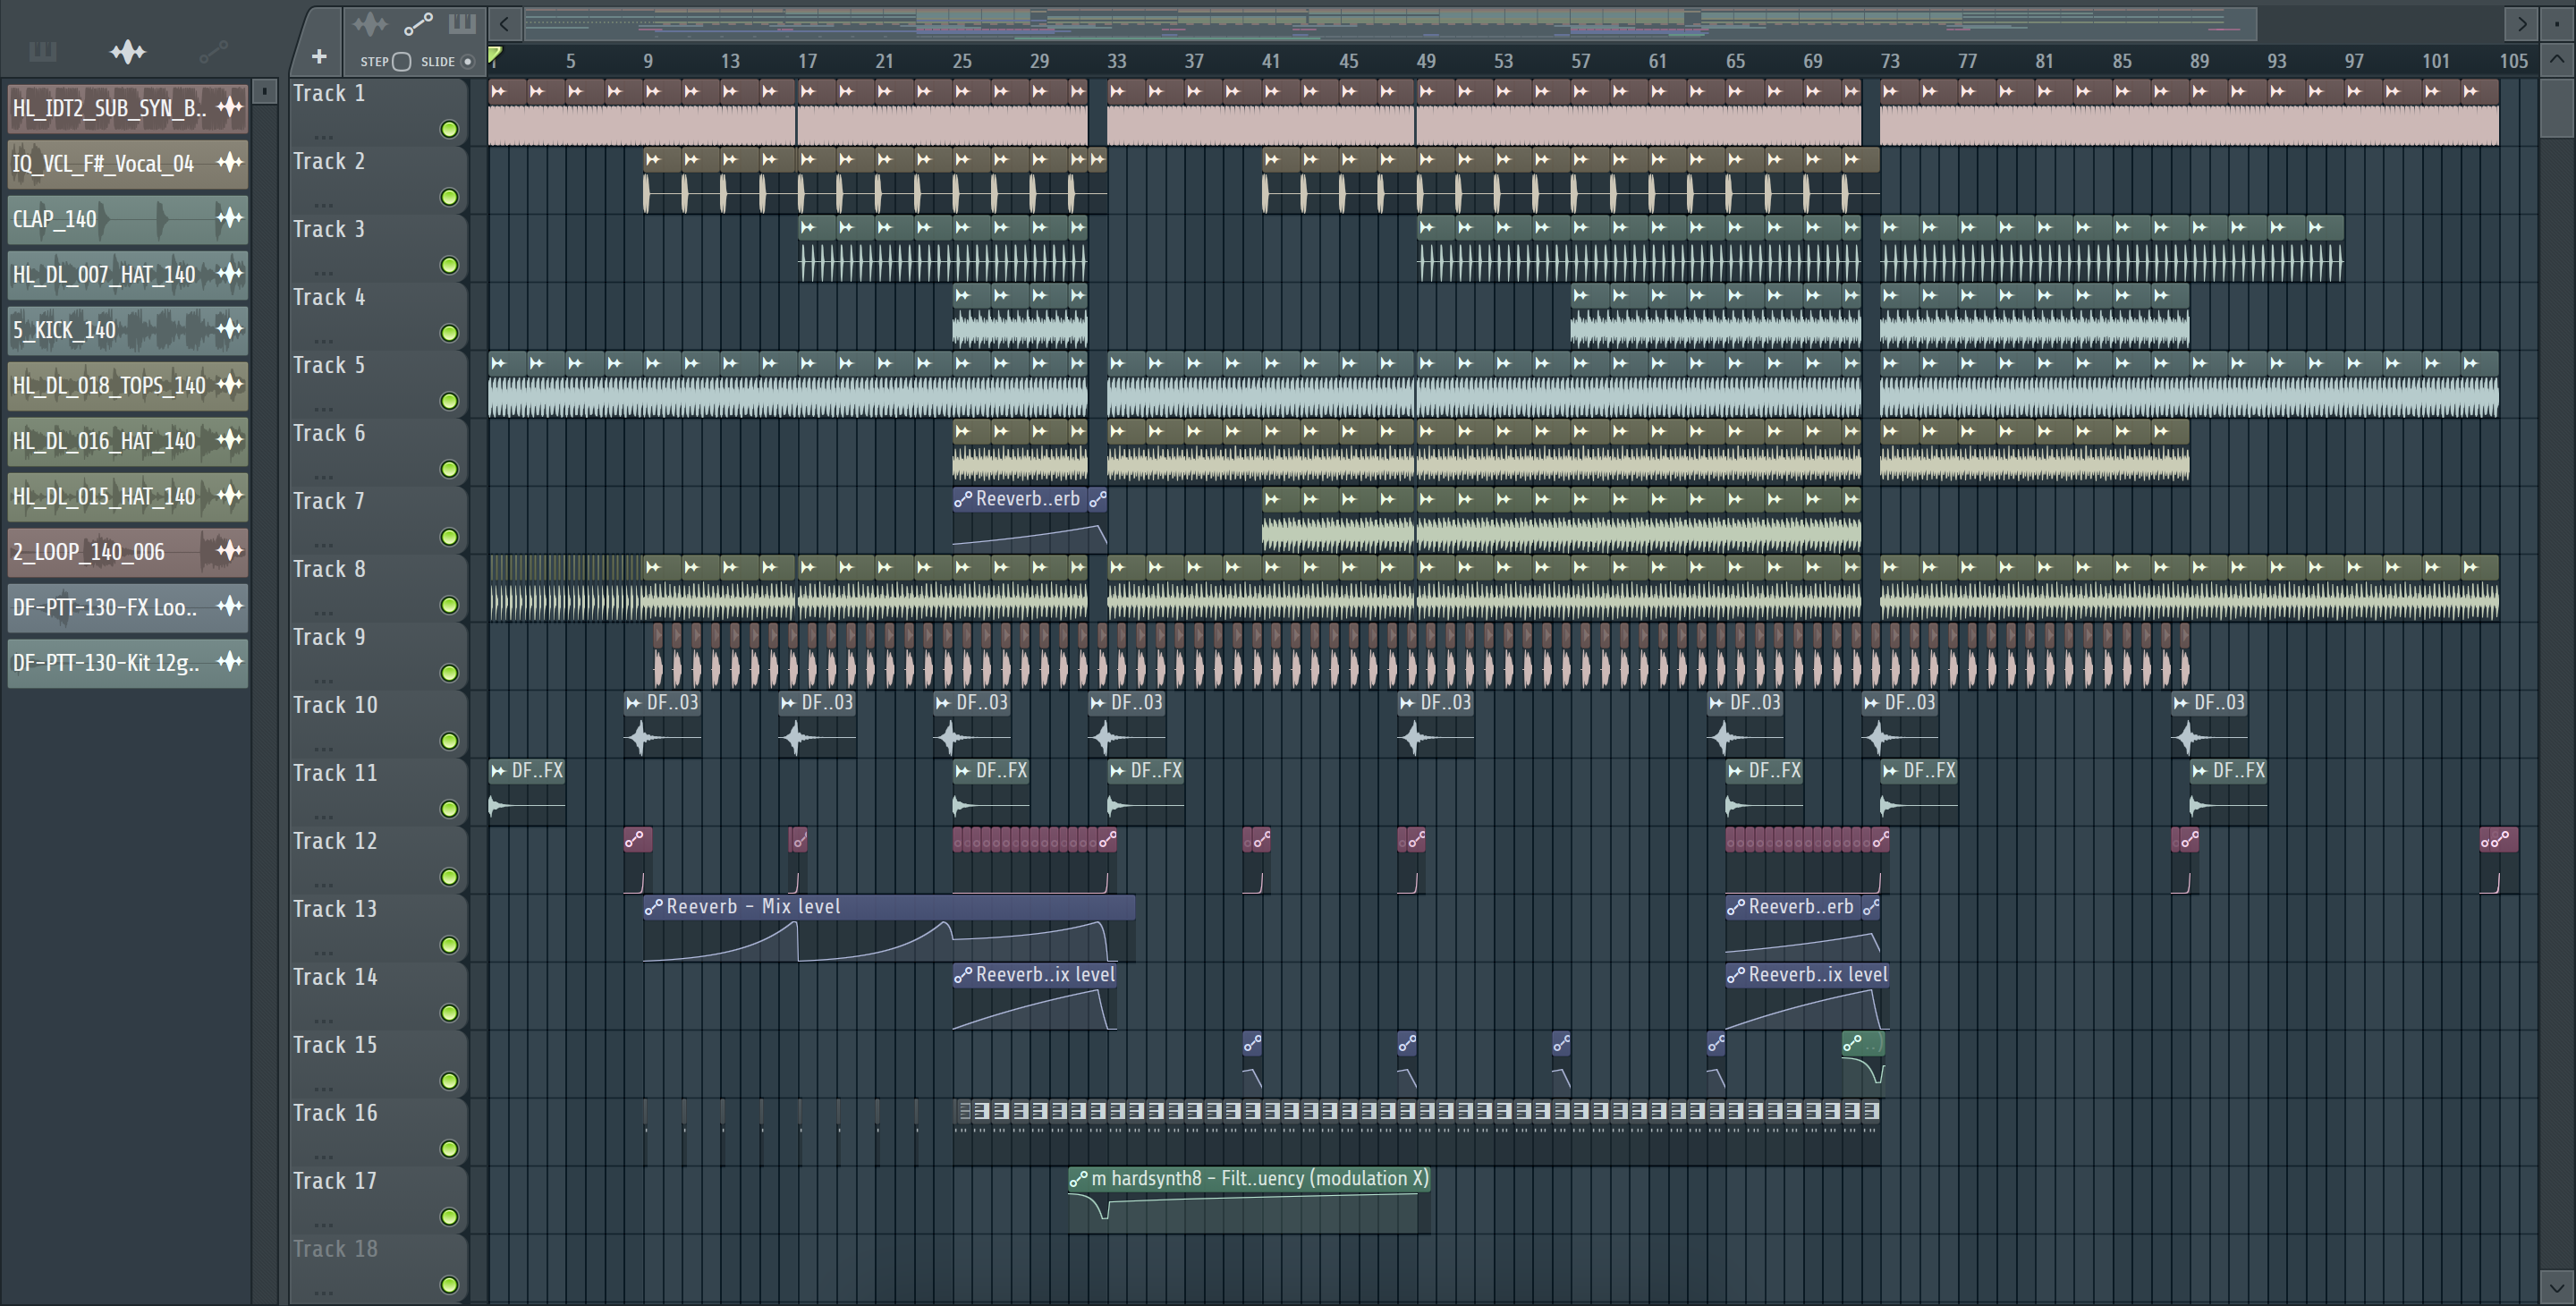Click the plus button to add track

coord(319,57)
